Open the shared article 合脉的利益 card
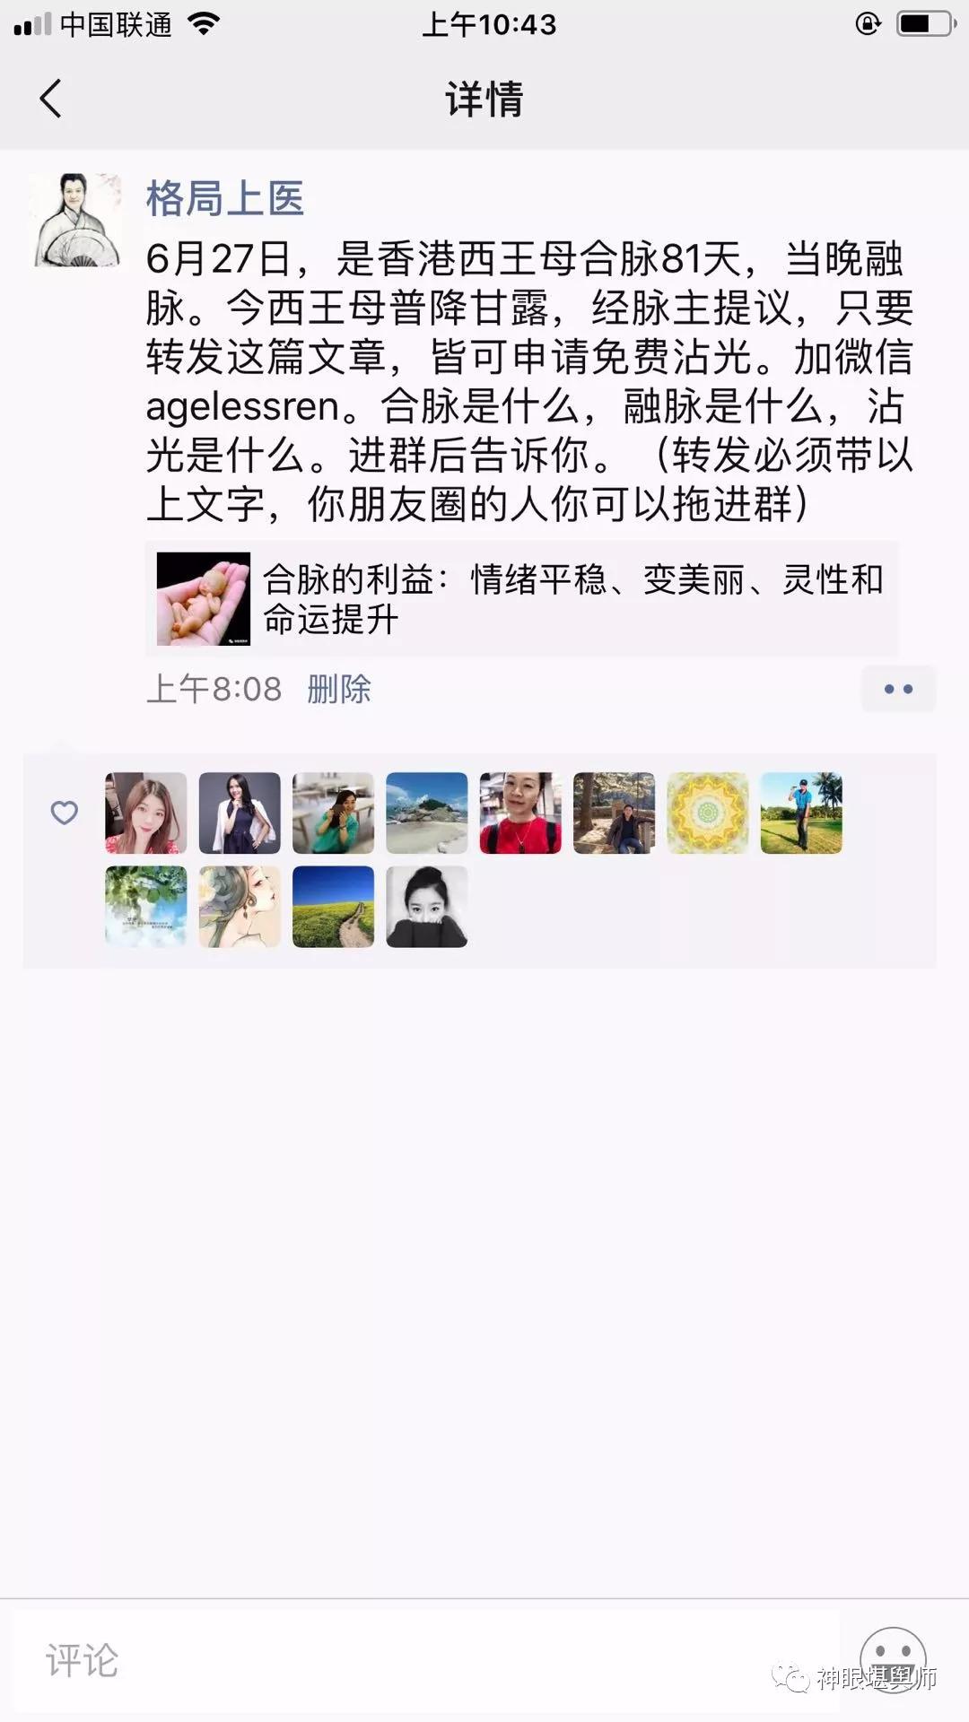969x1722 pixels. (522, 599)
